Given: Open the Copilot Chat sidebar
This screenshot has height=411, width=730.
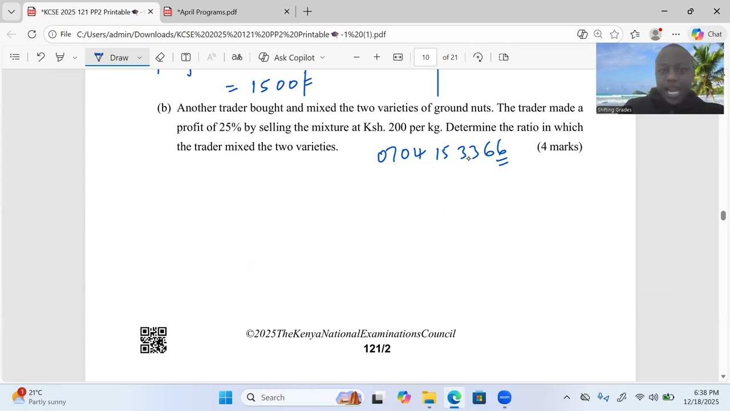Looking at the screenshot, I should click(707, 34).
